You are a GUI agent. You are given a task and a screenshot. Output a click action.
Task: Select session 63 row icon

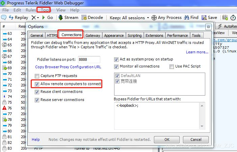pyautogui.click(x=5, y=33)
